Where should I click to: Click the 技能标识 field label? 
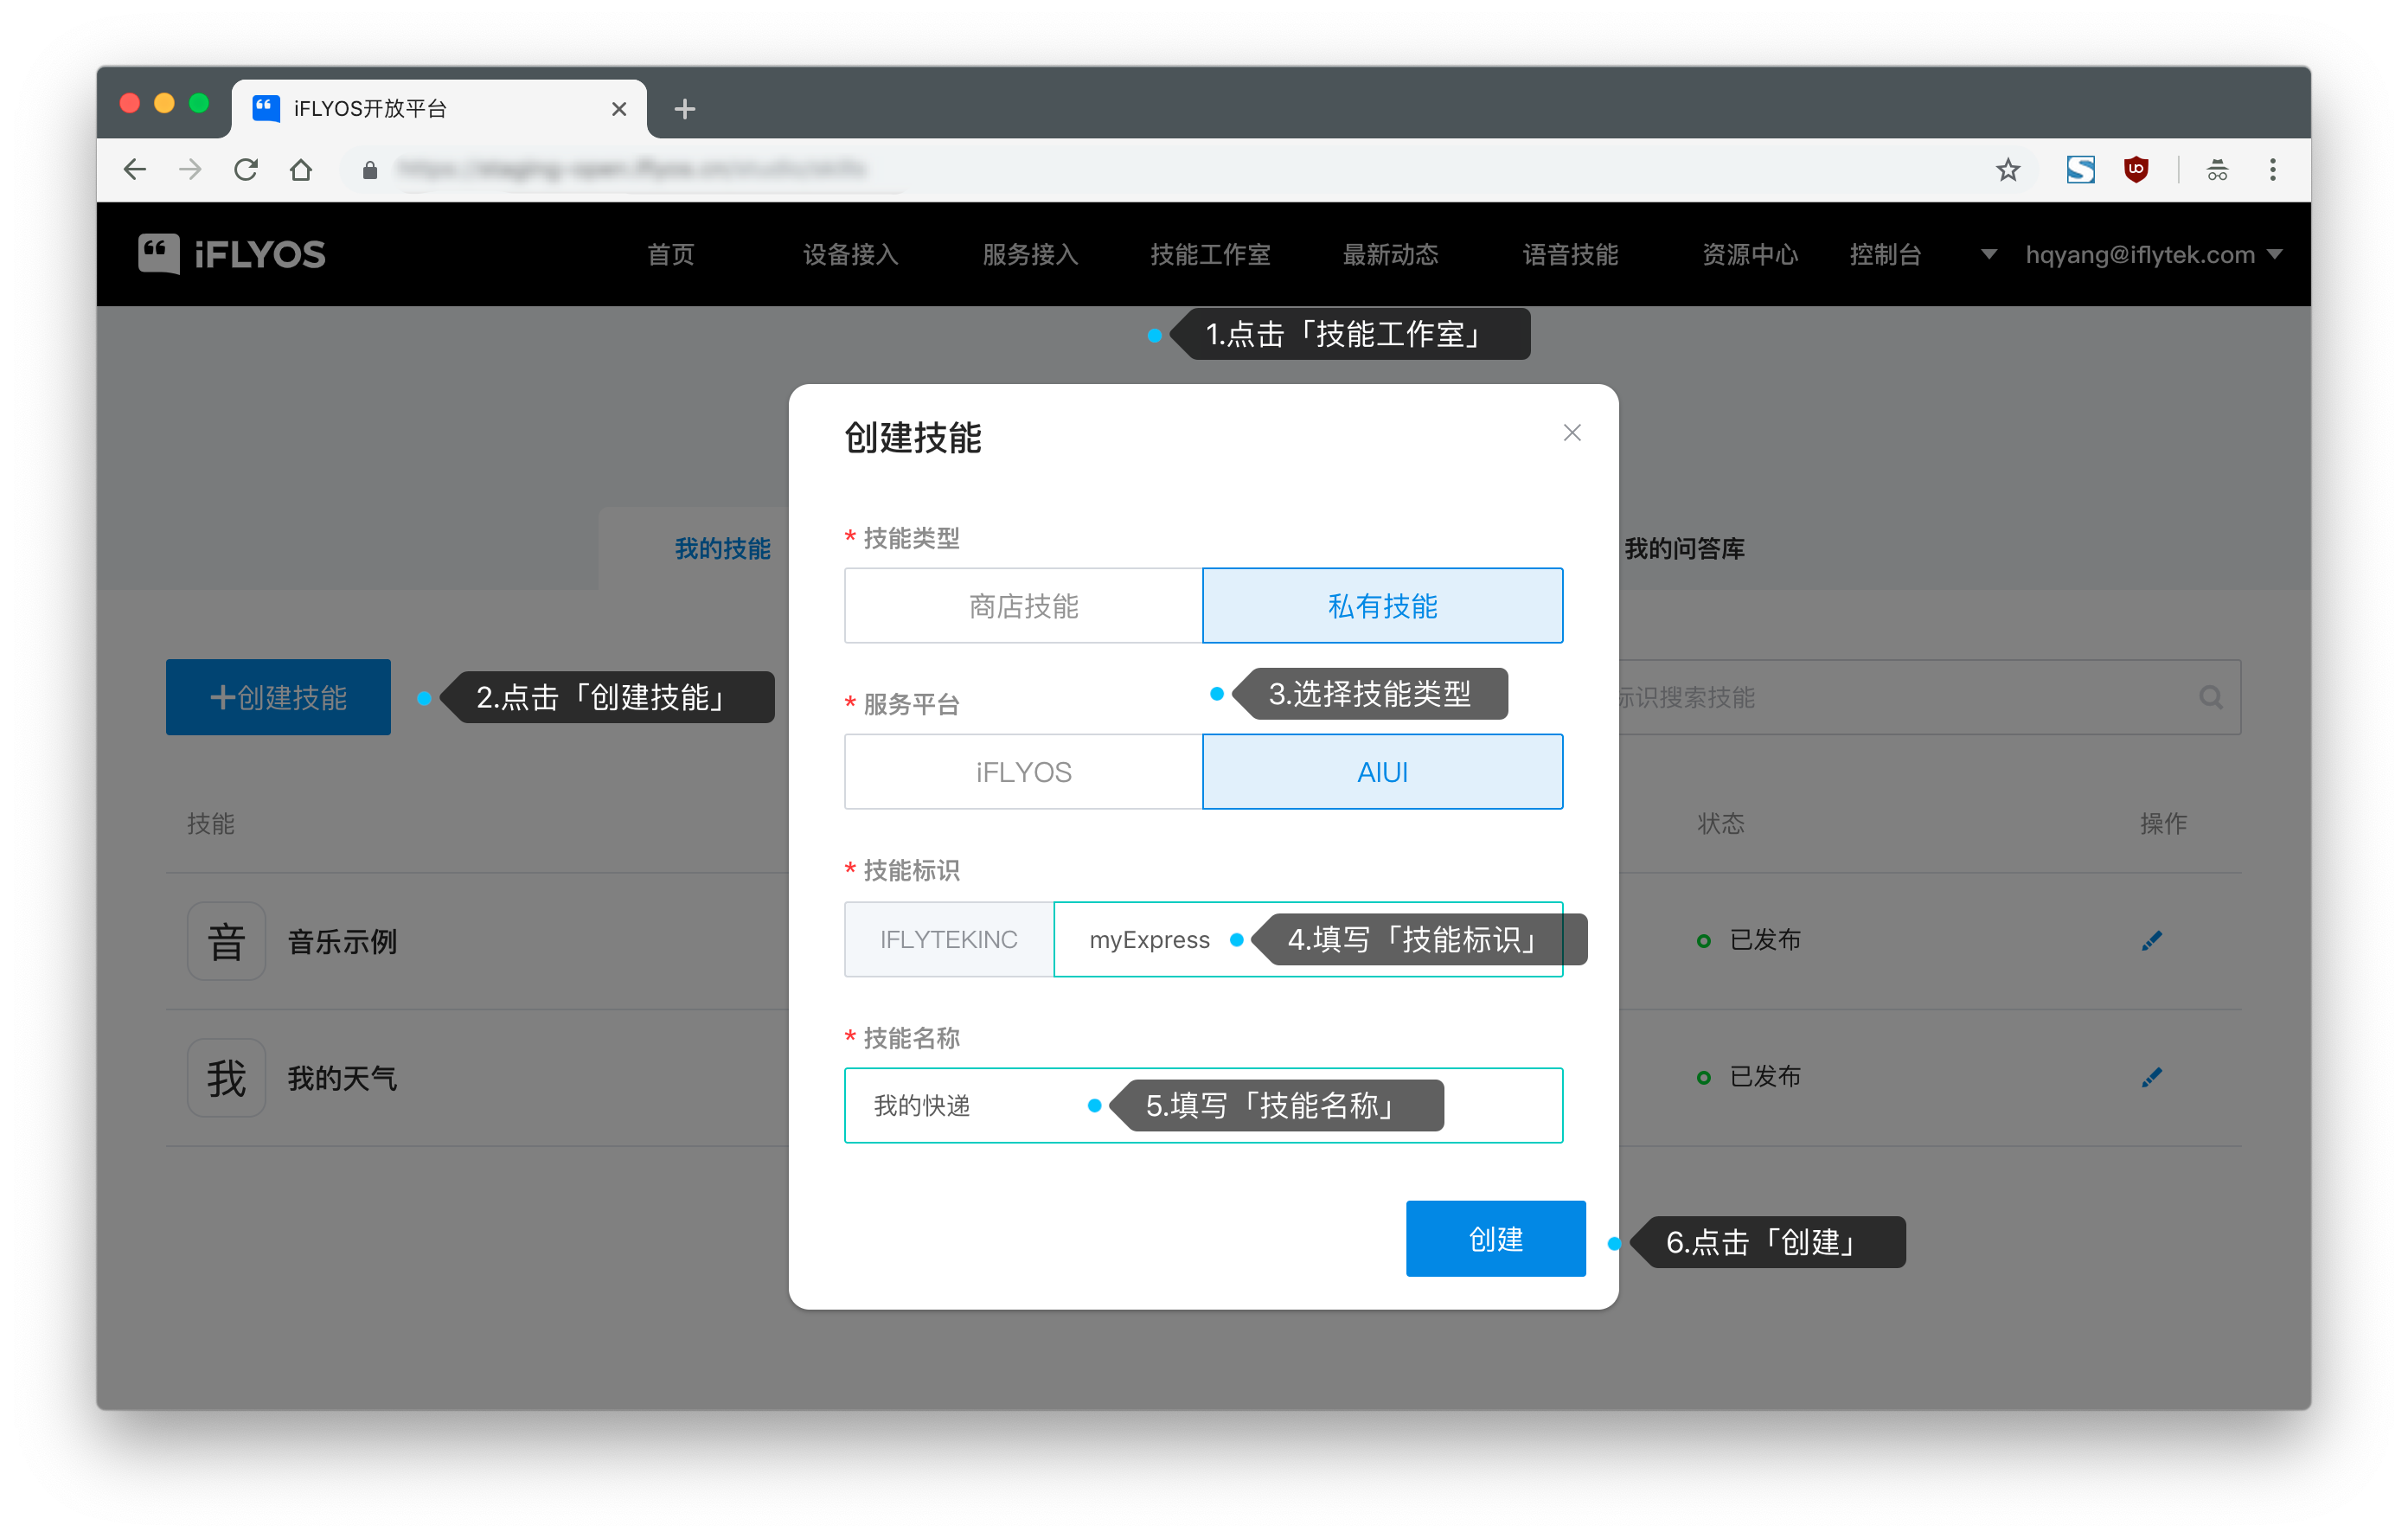pos(911,870)
